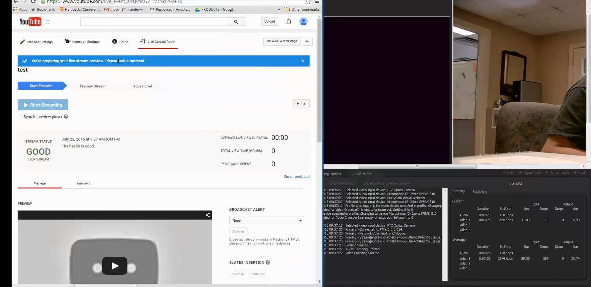Image resolution: width=591 pixels, height=287 pixels.
Task: Click the magnifier search button
Action: click(236, 22)
